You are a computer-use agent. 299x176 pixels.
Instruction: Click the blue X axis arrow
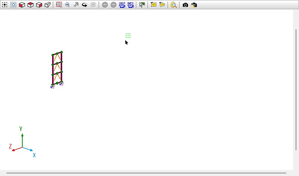point(28,149)
